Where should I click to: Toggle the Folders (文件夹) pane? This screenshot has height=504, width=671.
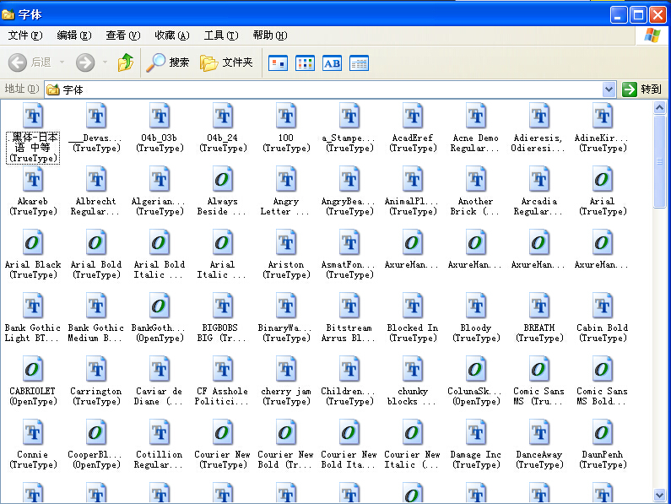point(226,62)
